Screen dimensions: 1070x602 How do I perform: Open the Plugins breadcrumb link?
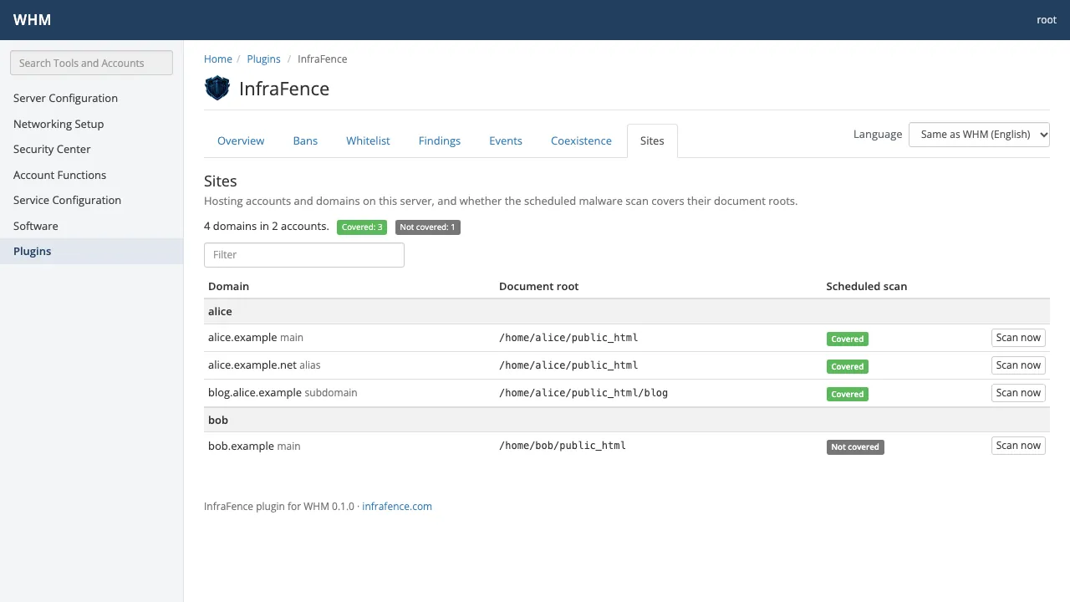264,59
